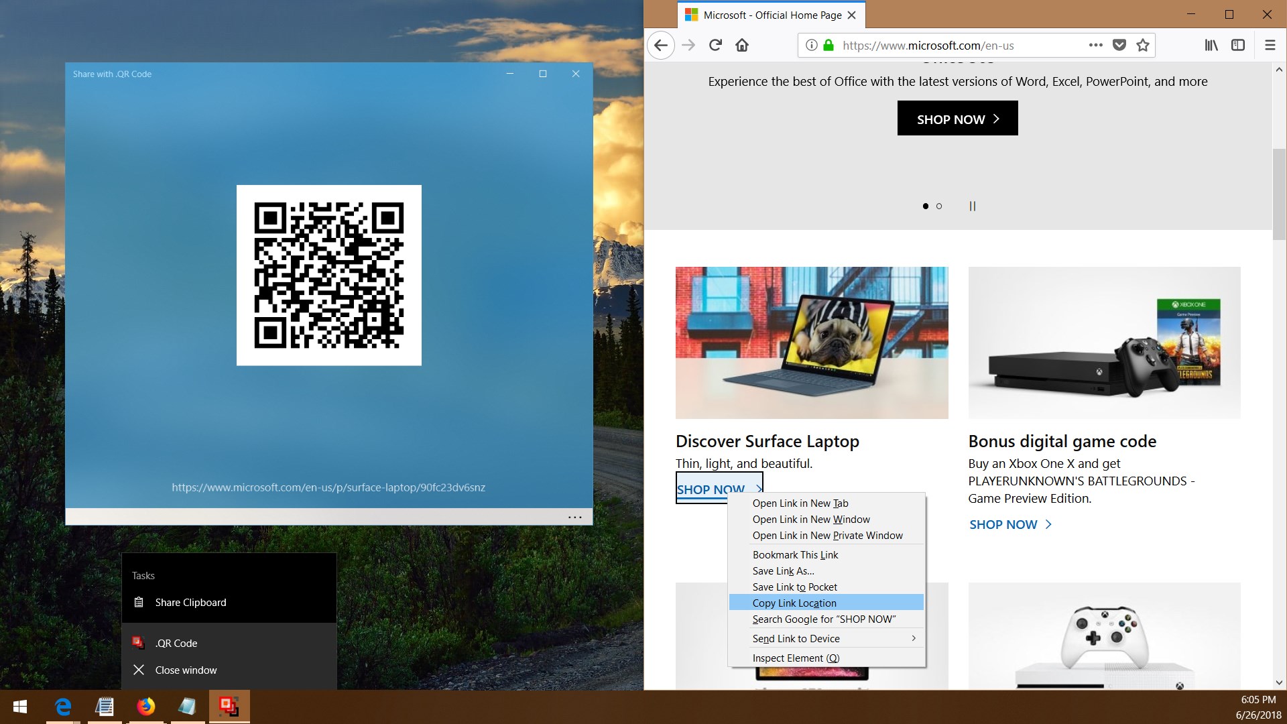Image resolution: width=1287 pixels, height=724 pixels.
Task: Click the back navigation arrow icon
Action: click(x=662, y=45)
